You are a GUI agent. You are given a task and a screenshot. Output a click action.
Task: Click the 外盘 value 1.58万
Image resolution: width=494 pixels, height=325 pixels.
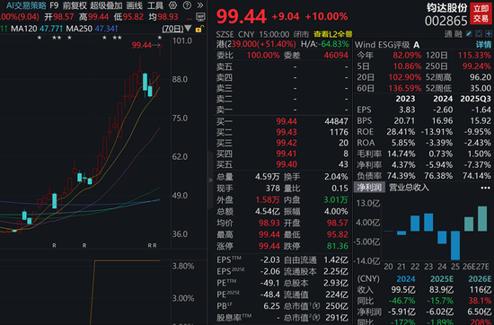pyautogui.click(x=268, y=199)
